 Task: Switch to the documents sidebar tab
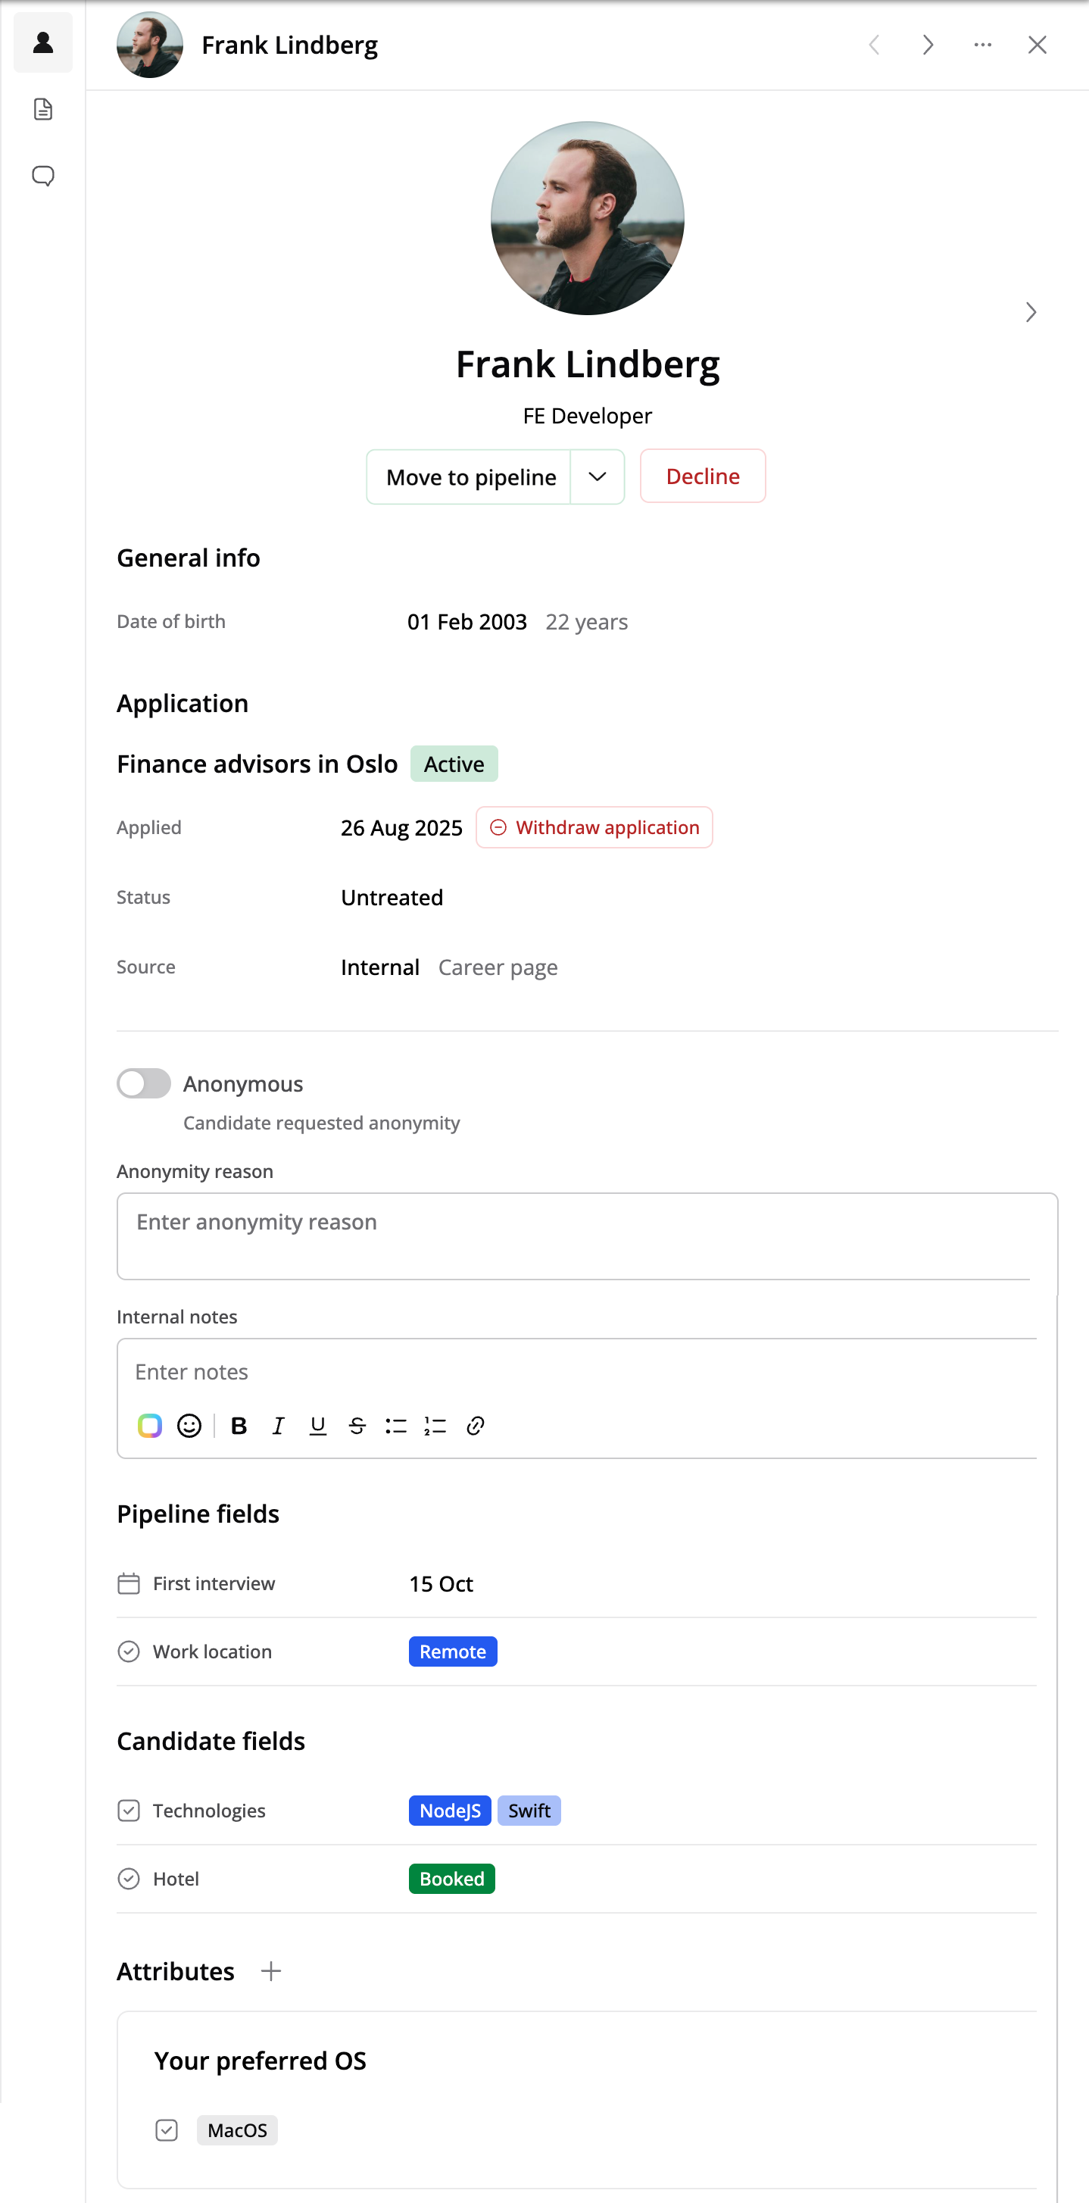42,109
